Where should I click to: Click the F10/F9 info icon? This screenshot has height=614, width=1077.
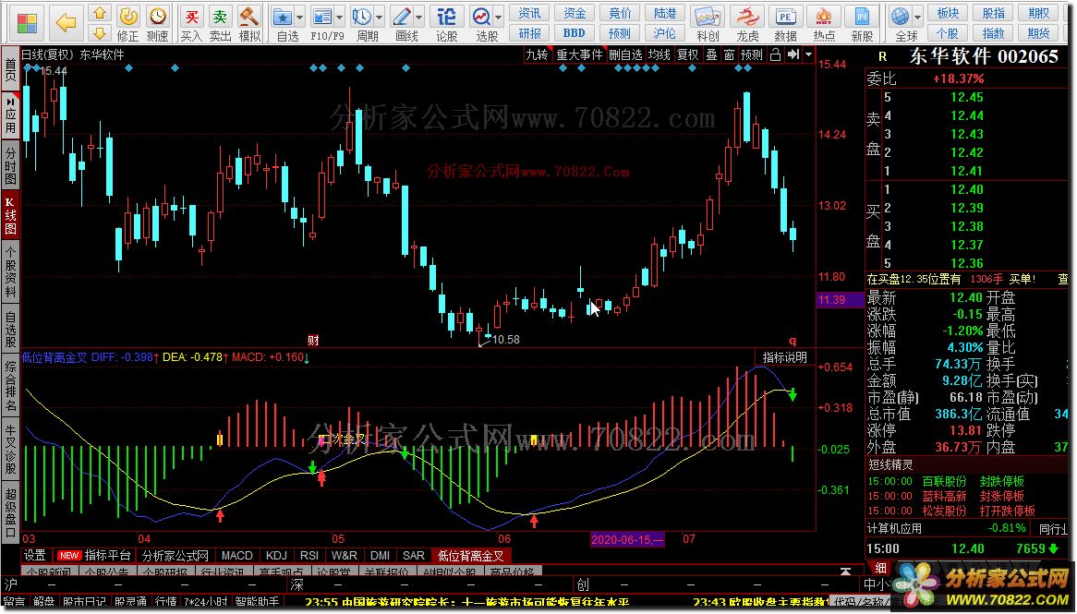click(x=321, y=16)
